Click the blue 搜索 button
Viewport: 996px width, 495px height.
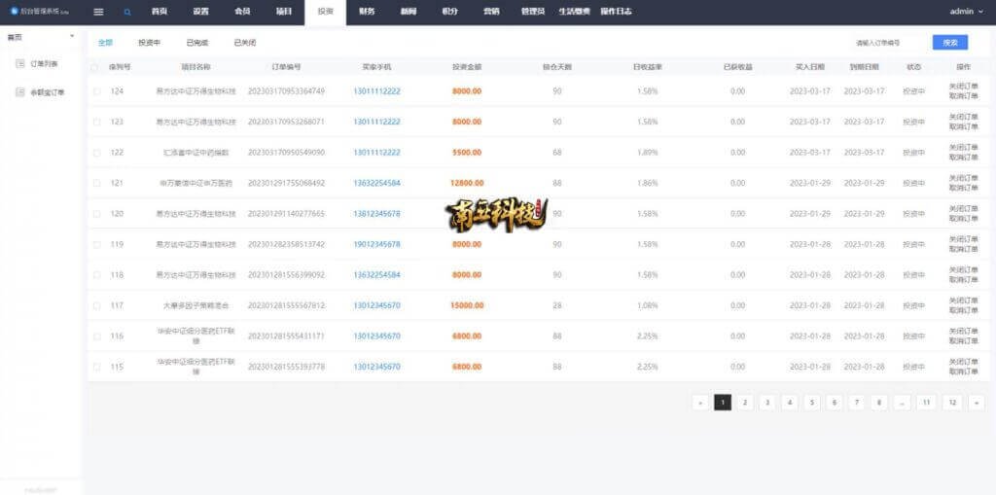[x=949, y=43]
